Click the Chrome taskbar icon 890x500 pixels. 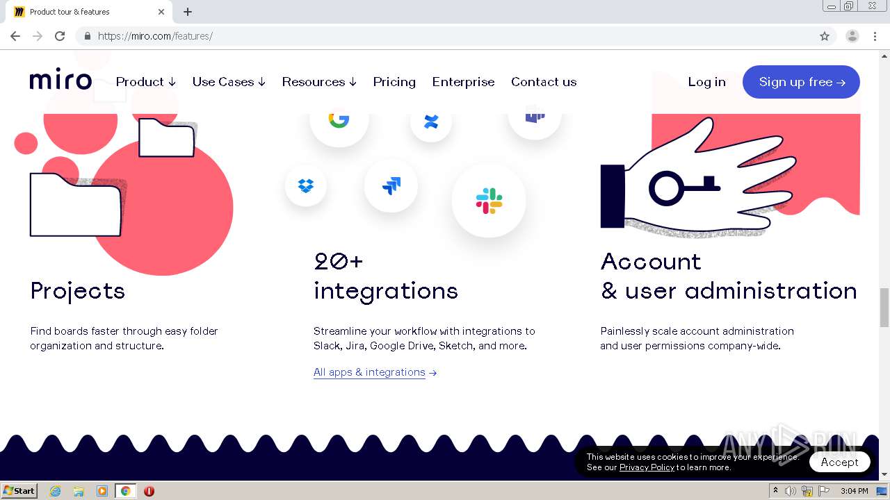[x=125, y=491]
